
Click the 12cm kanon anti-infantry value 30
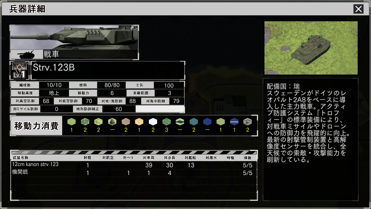click(x=170, y=165)
